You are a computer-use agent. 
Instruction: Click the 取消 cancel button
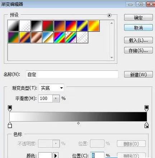[138, 28]
